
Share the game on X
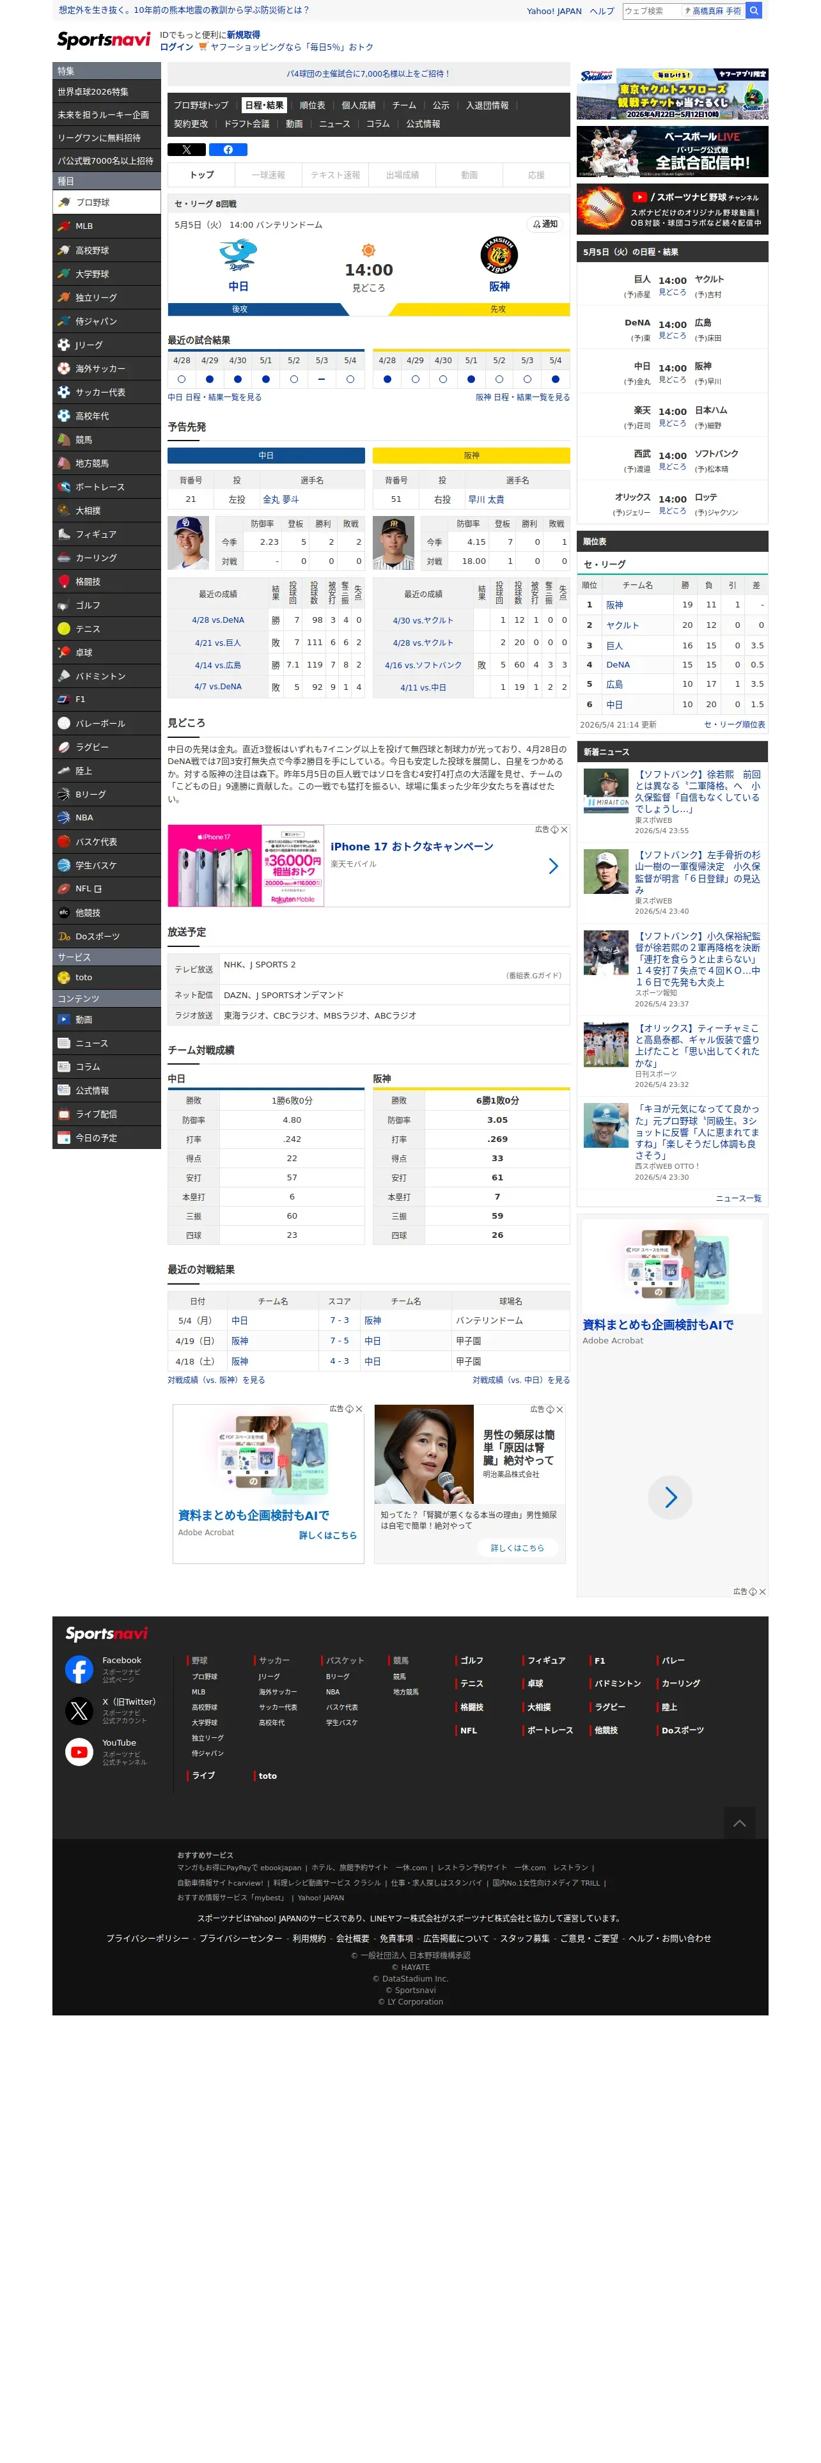click(186, 150)
